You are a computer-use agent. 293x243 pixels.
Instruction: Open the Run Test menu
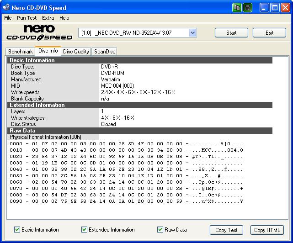tap(27, 18)
